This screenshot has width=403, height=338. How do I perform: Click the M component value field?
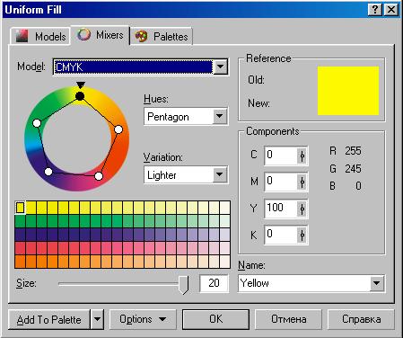coord(281,182)
